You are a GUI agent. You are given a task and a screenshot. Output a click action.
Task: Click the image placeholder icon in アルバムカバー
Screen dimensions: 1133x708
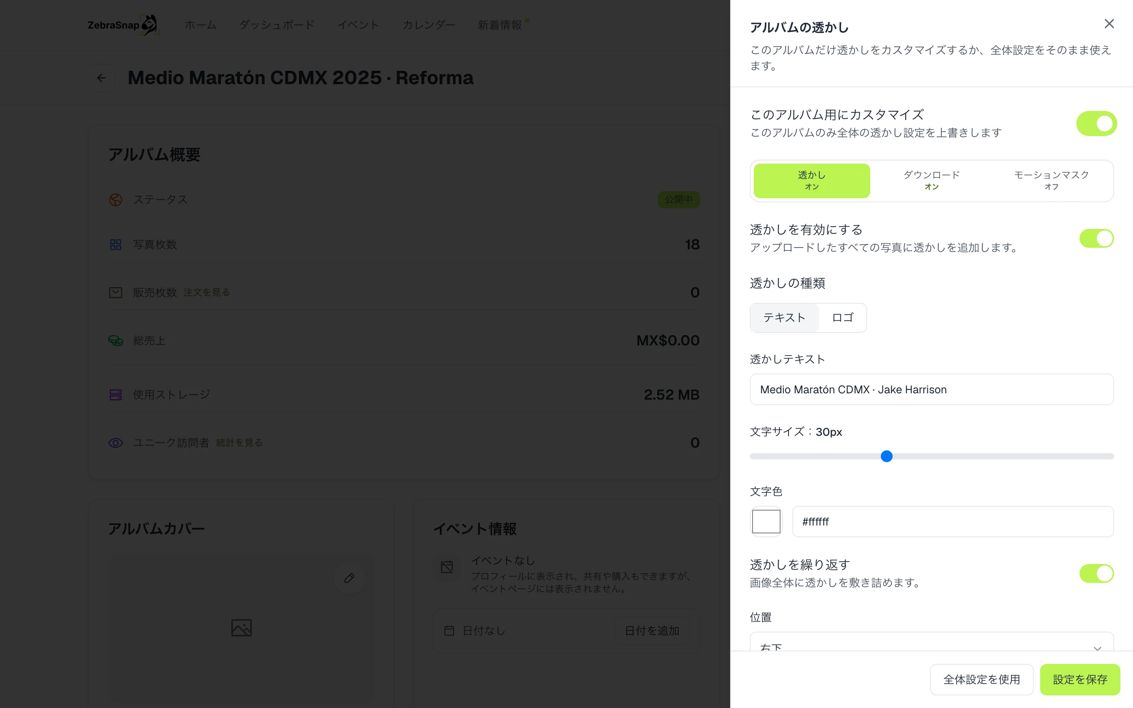[242, 627]
